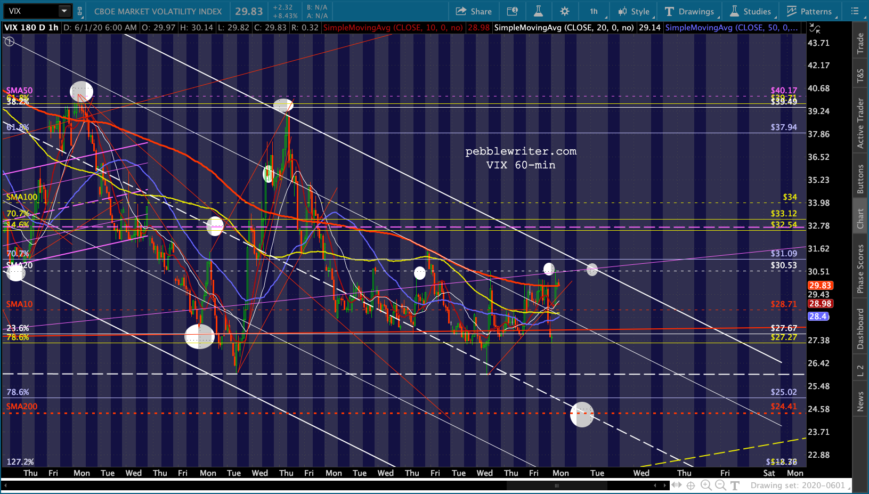
Task: Click the red 28.98 SMA price bubble
Action: [820, 304]
